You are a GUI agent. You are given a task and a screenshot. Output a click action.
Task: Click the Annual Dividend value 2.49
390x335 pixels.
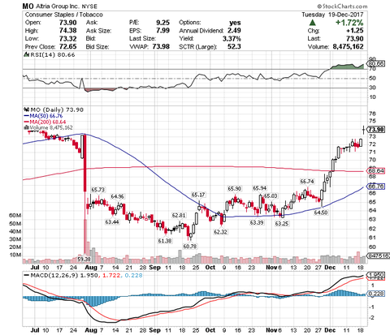click(234, 31)
